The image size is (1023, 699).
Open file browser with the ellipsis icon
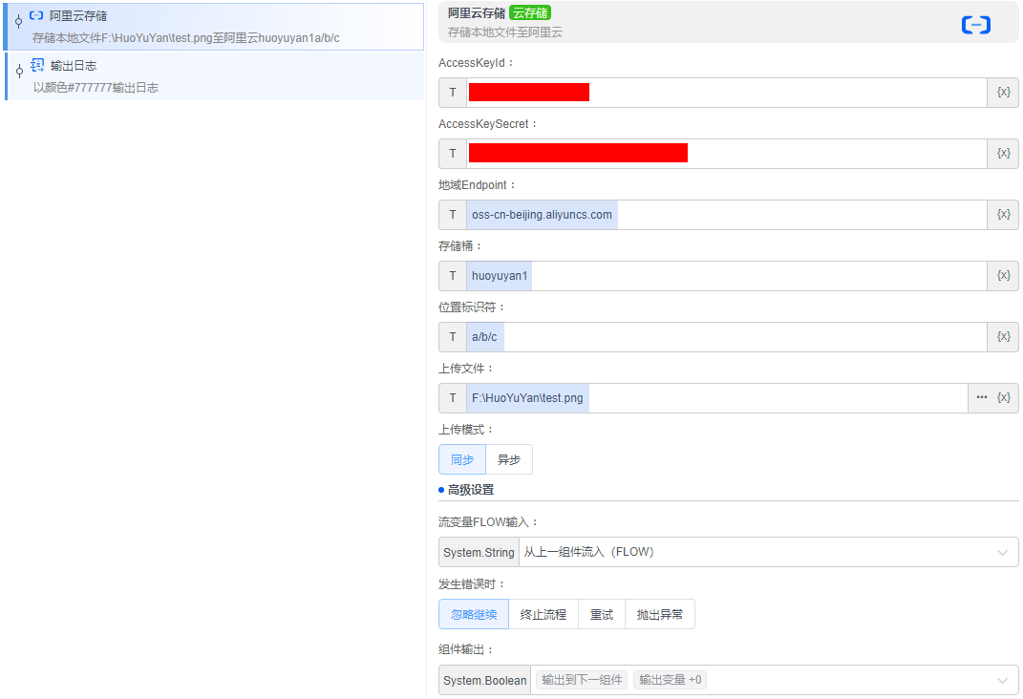(x=981, y=398)
